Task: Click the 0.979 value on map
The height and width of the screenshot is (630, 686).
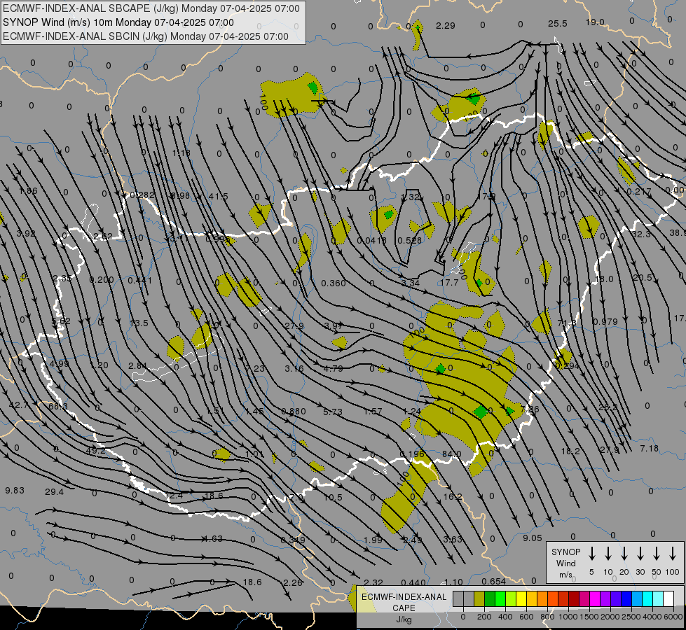Action: (x=605, y=321)
